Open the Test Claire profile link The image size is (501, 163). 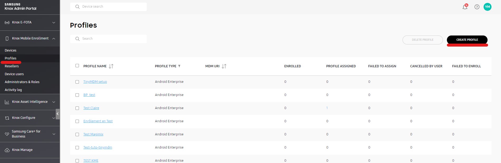[x=91, y=108]
